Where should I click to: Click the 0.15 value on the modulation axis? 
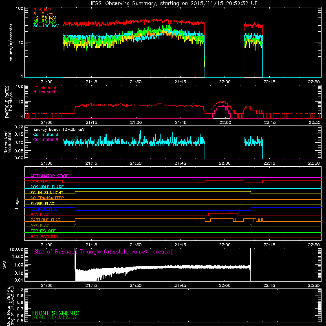coord(19,134)
